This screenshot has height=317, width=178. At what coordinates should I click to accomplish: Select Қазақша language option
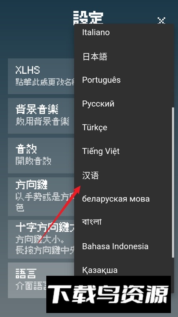point(124,270)
